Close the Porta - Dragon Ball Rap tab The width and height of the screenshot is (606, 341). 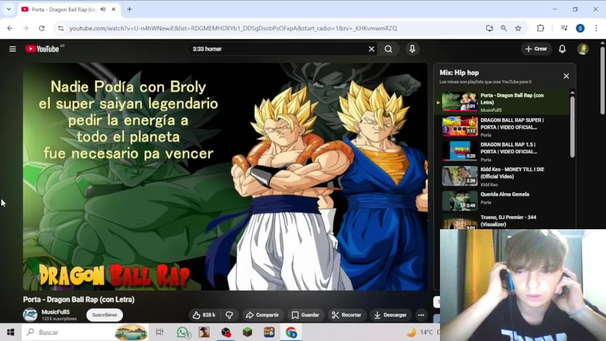pos(114,9)
